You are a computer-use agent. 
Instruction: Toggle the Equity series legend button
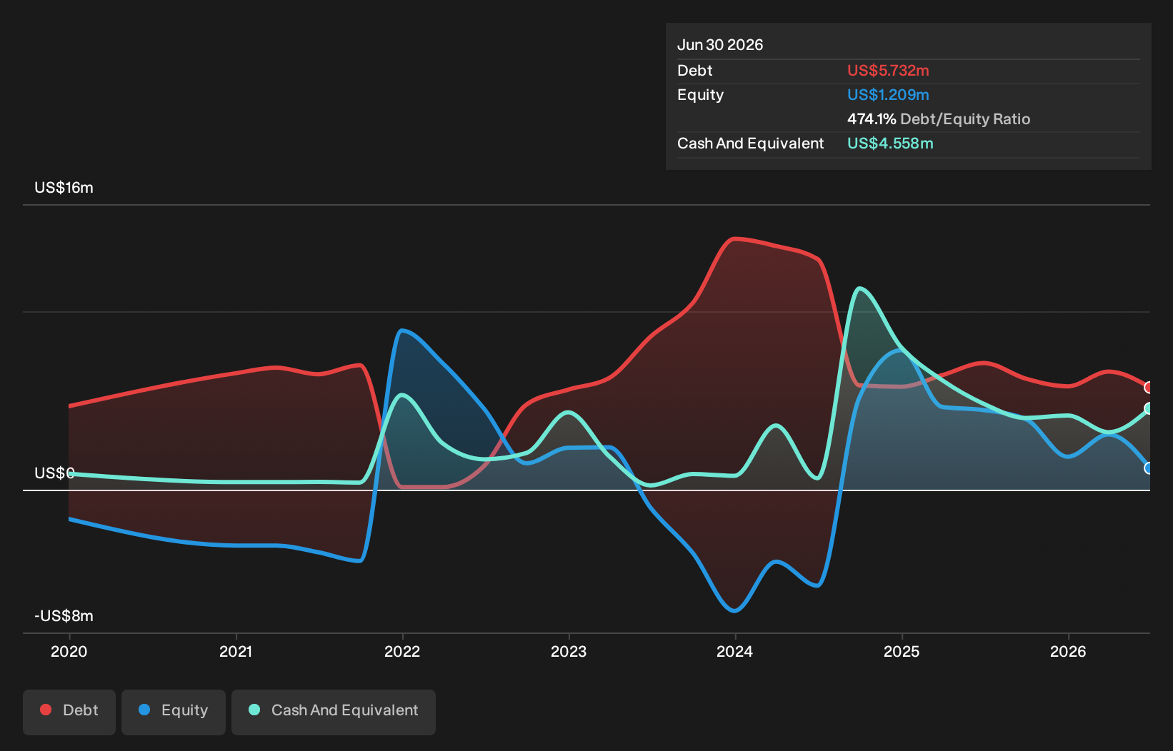pyautogui.click(x=174, y=712)
